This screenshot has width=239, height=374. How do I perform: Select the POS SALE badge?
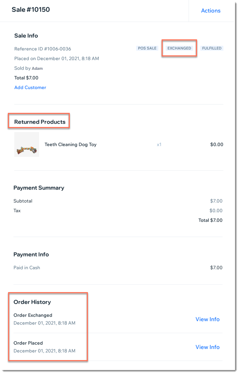[x=147, y=48]
